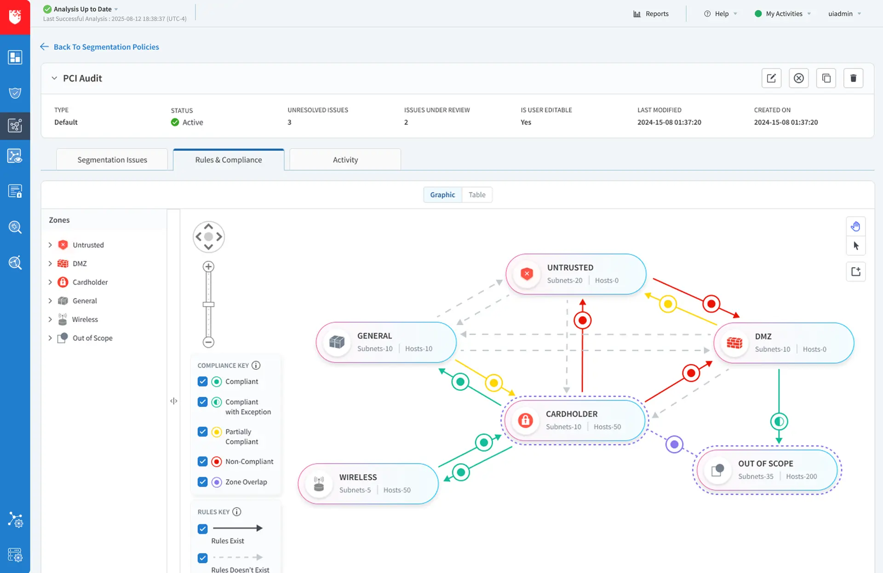Expand the Cardholder zone tree item
Image resolution: width=883 pixels, height=573 pixels.
pyautogui.click(x=50, y=282)
